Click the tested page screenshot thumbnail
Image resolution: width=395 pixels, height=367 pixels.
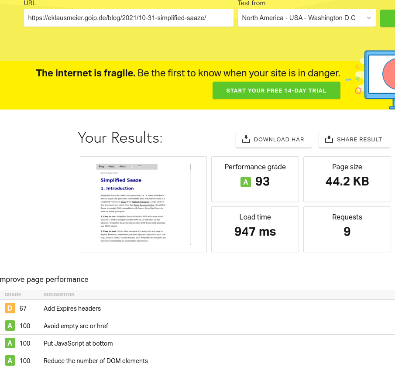click(x=143, y=204)
